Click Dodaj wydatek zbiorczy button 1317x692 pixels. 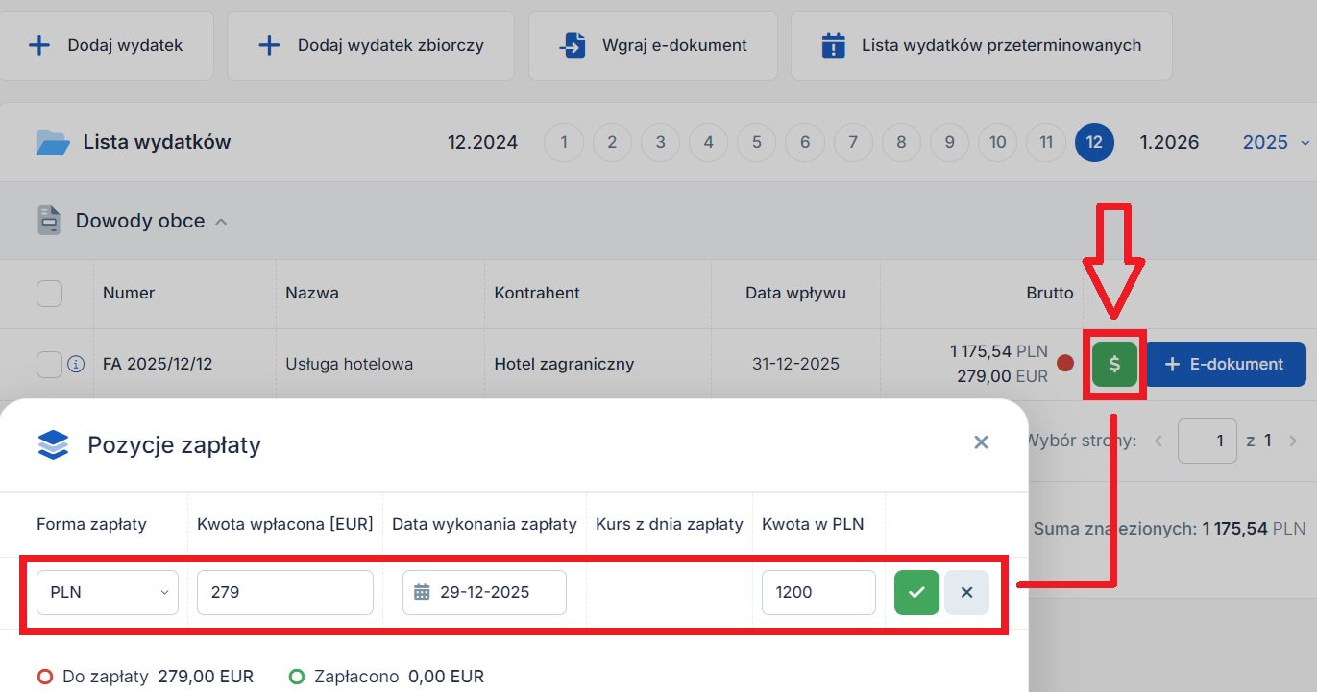click(x=370, y=45)
